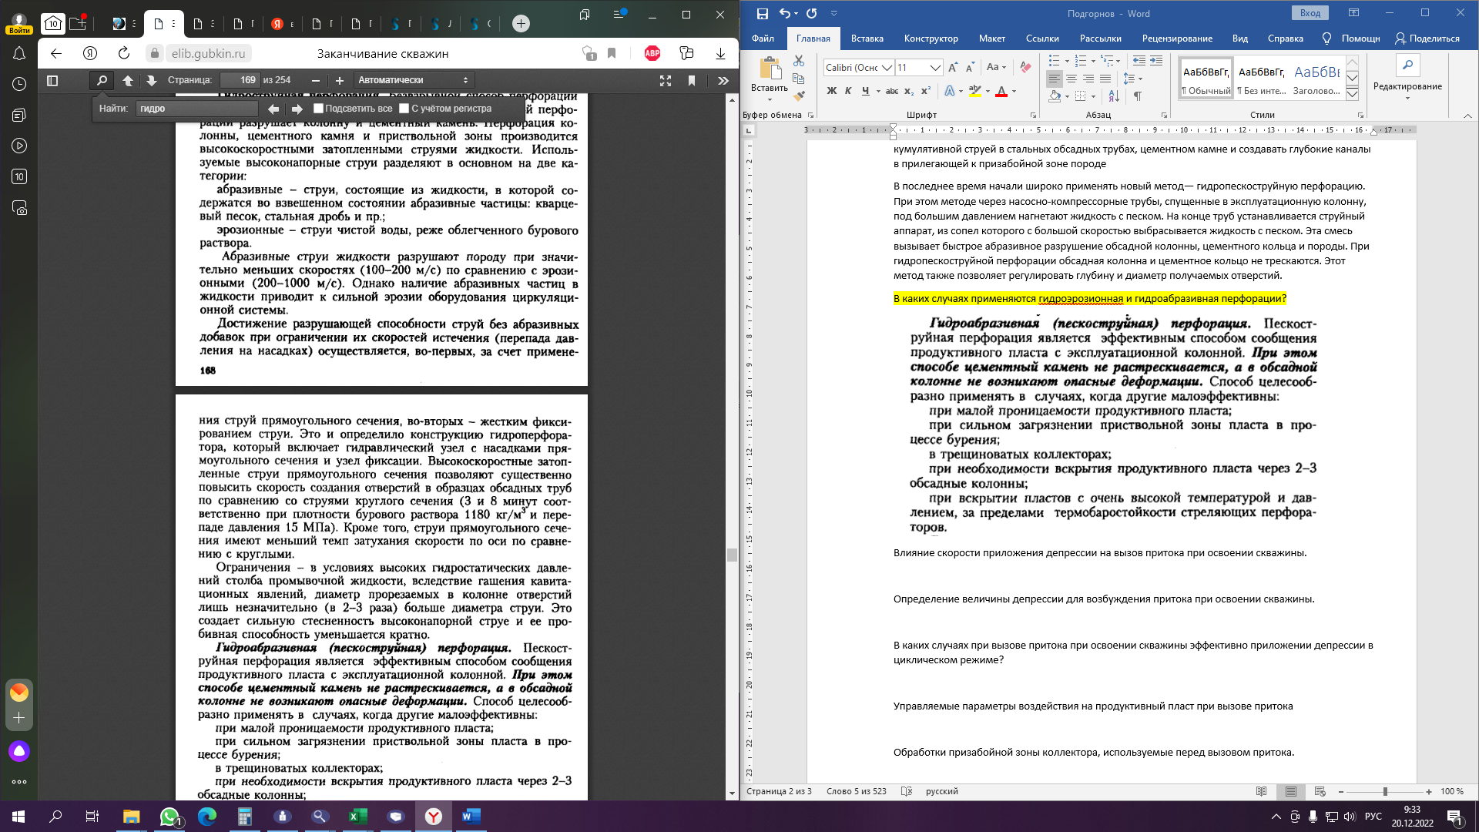Image resolution: width=1479 pixels, height=832 pixels.
Task: Open the font size 11 dropdown
Action: point(936,68)
